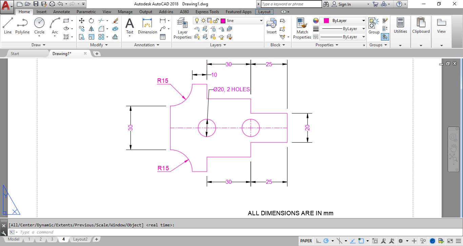The height and width of the screenshot is (246, 463).
Task: Select the Line drawing tool
Action: click(x=8, y=26)
